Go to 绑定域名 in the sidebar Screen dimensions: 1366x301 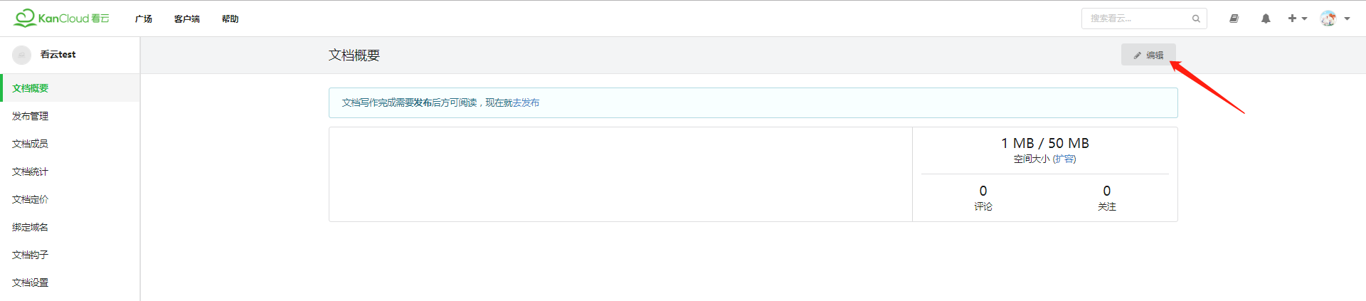(31, 227)
